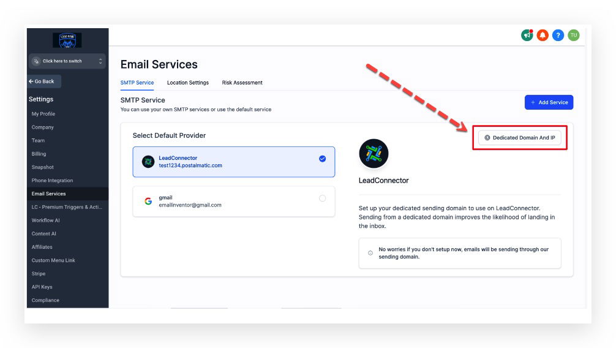Open the notifications bell icon
Image resolution: width=616 pixels, height=348 pixels.
click(543, 36)
